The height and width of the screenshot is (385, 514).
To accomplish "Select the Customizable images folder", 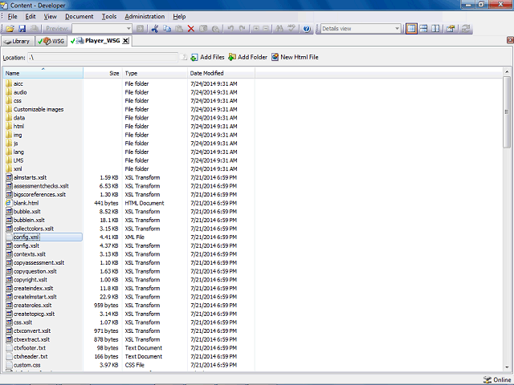I will 39,109.
